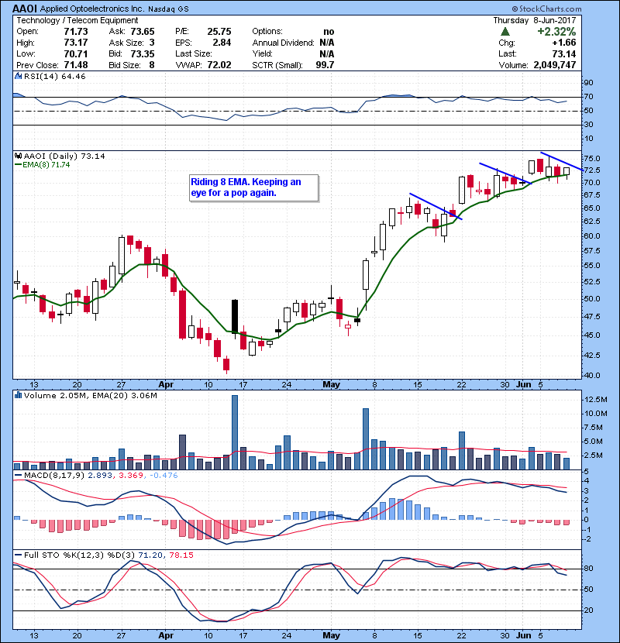Click the Chg value +1.66

click(563, 43)
